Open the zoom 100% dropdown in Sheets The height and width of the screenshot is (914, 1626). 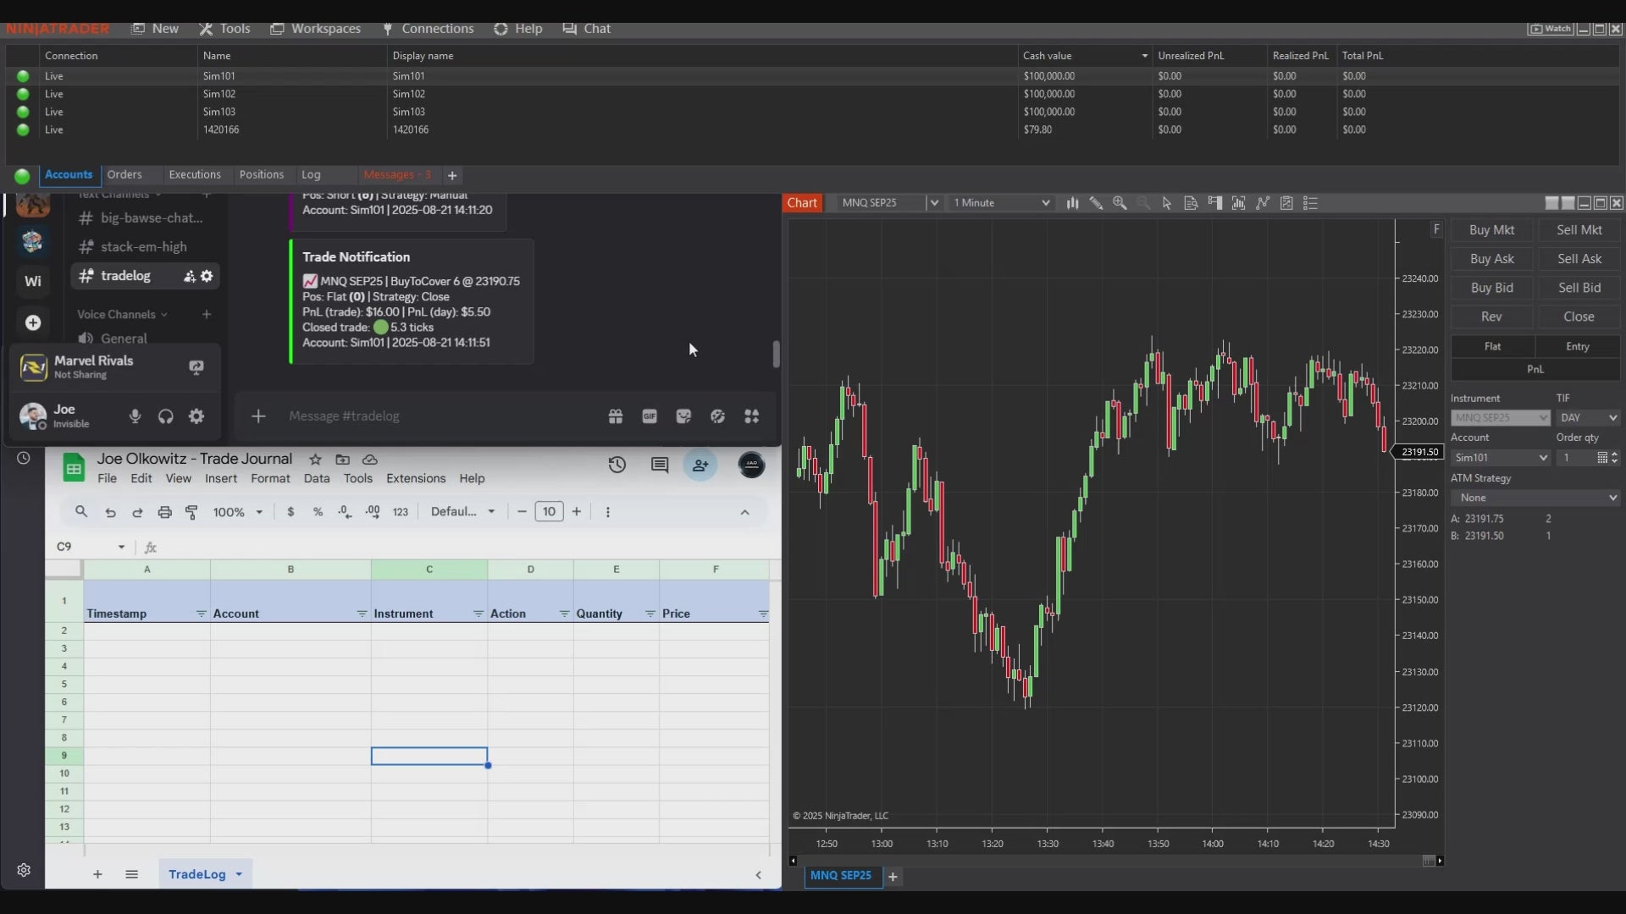[238, 512]
